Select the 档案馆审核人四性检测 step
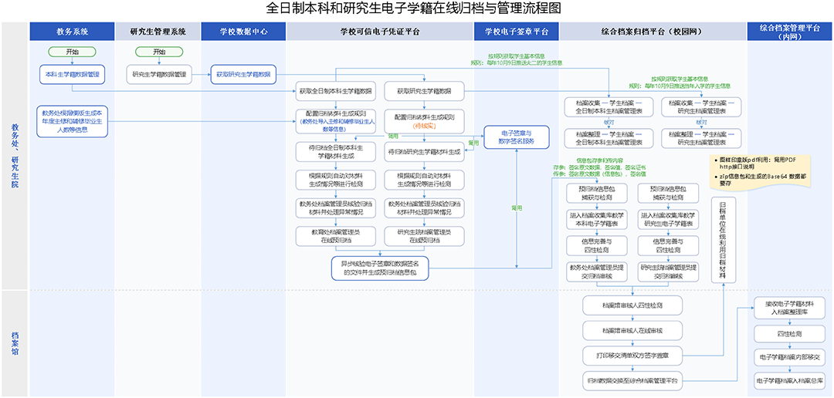Viewport: 834px width, 398px height. [632, 305]
